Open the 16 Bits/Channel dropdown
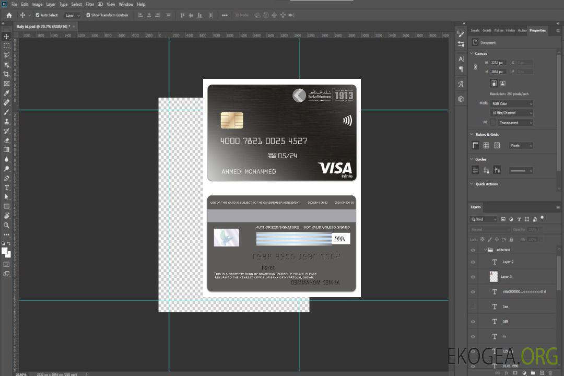 click(x=511, y=113)
